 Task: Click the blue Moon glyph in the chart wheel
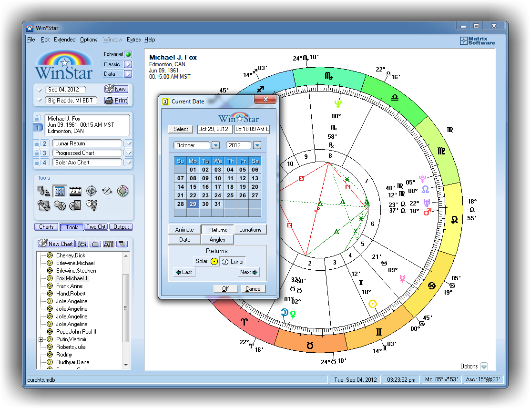285,312
